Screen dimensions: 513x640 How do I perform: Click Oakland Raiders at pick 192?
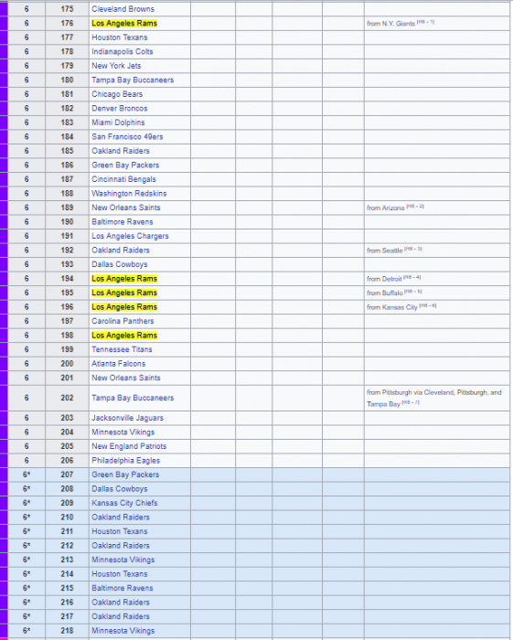pos(121,251)
